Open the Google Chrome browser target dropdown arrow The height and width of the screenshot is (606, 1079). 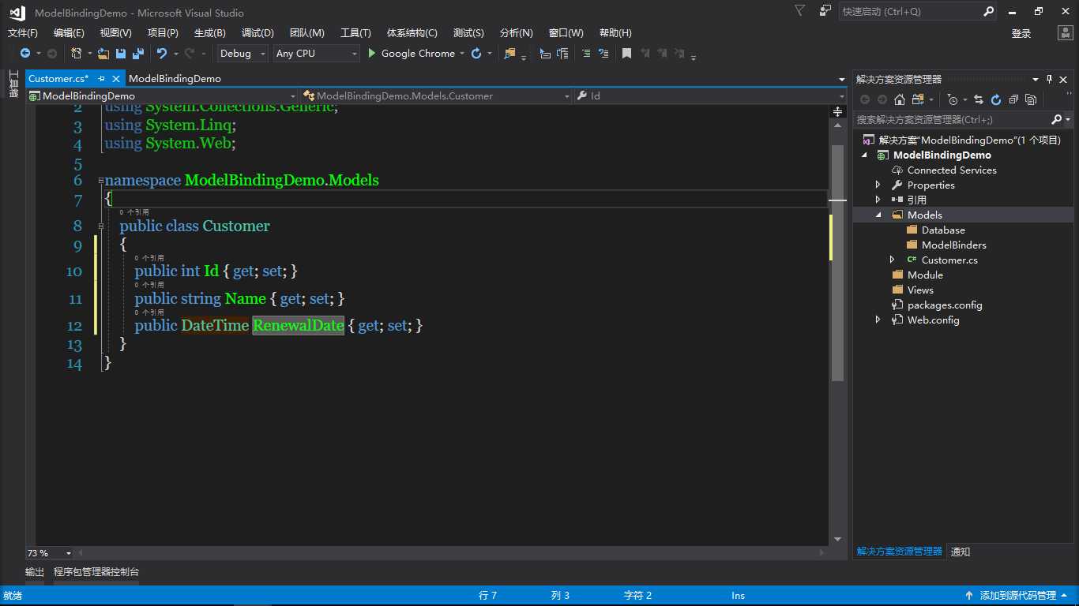tap(462, 54)
